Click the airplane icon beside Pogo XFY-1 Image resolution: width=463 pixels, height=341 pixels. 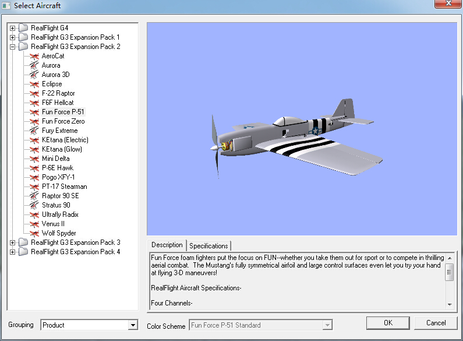pos(34,177)
